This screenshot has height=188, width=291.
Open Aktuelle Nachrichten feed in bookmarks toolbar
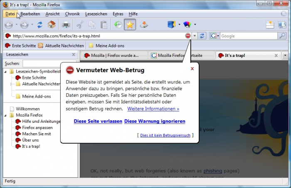61,46
